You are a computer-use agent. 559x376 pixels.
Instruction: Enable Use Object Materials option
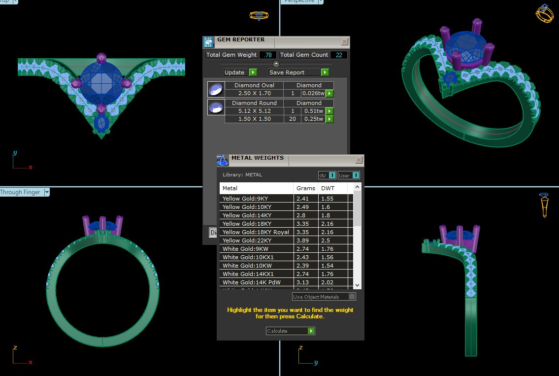click(352, 297)
